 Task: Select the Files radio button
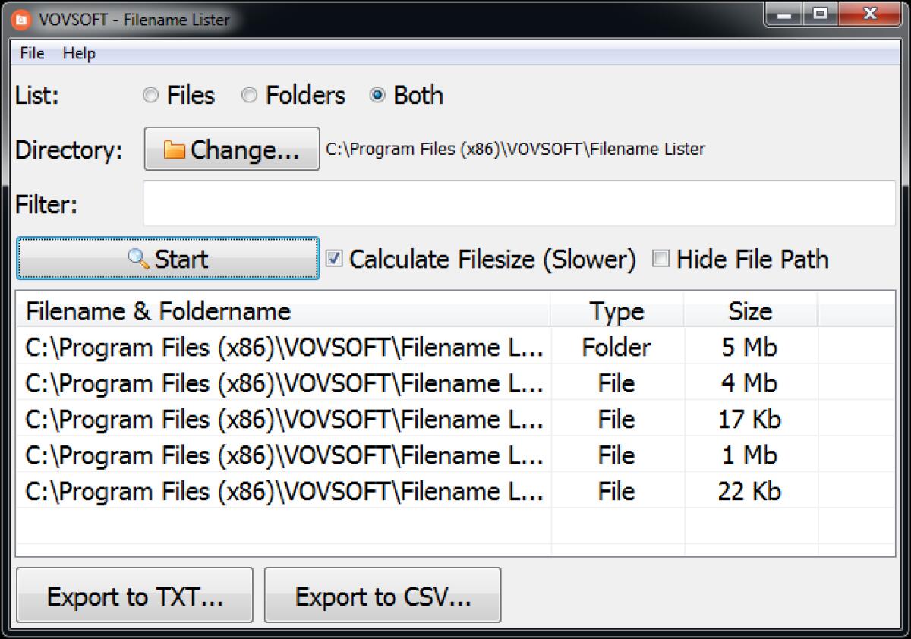click(150, 96)
